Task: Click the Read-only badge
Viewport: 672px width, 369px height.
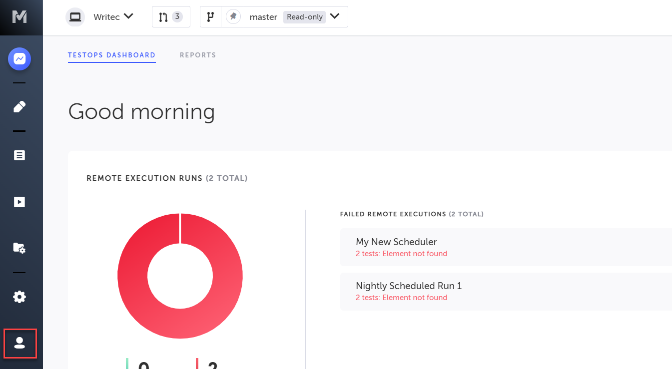Action: [x=305, y=17]
